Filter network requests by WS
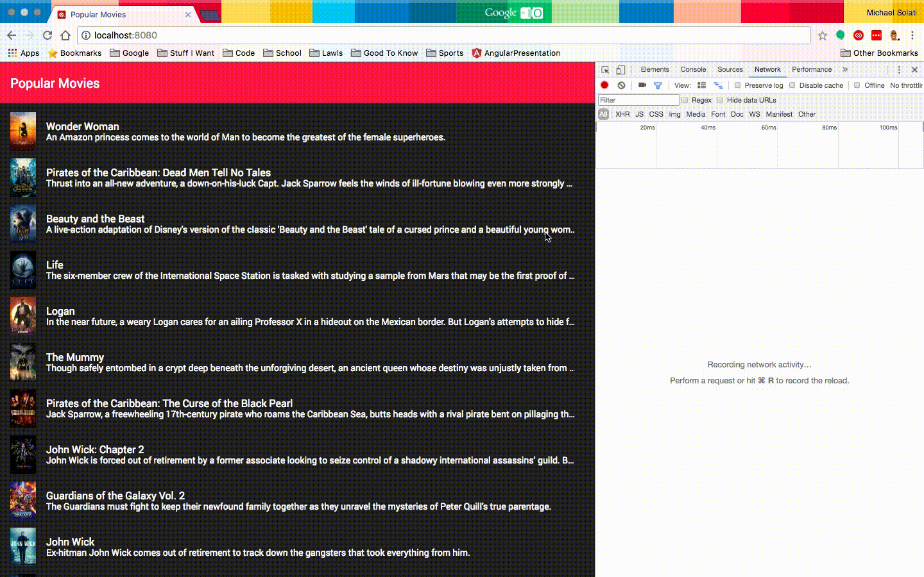The height and width of the screenshot is (577, 924). pyautogui.click(x=755, y=114)
